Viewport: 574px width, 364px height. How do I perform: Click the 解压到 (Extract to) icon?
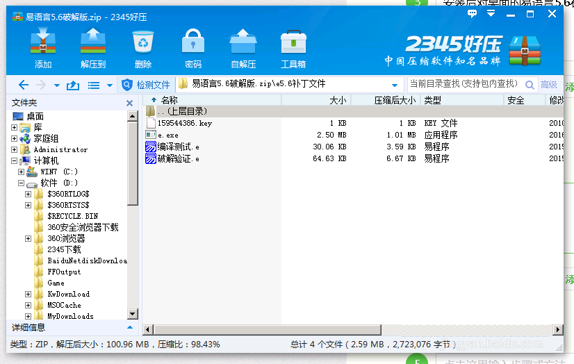coord(93,42)
